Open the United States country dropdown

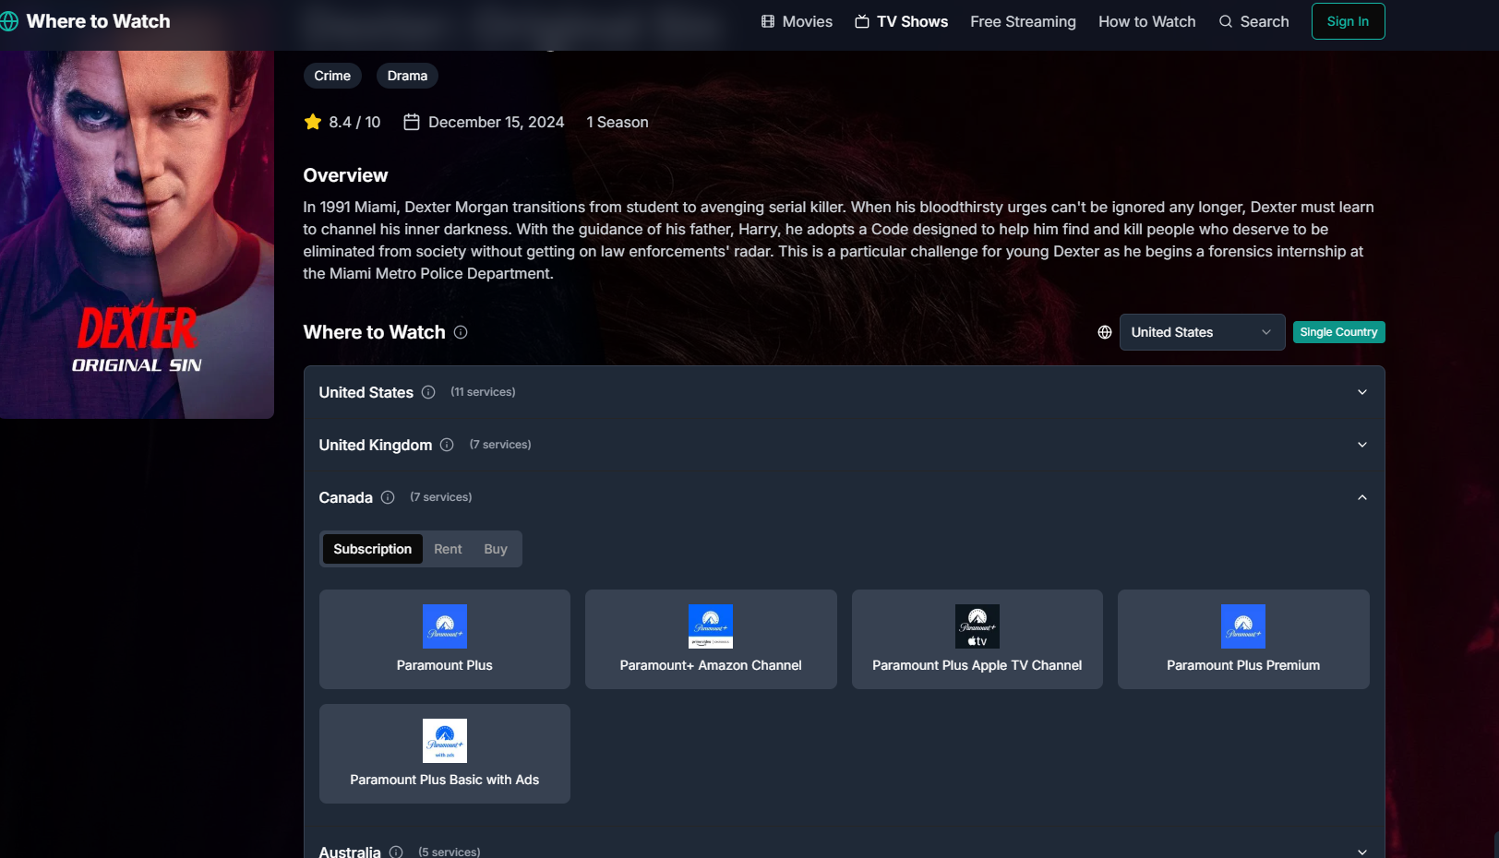(x=1202, y=332)
